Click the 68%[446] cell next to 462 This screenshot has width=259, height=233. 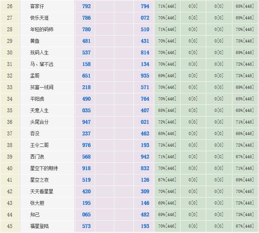pos(167,134)
